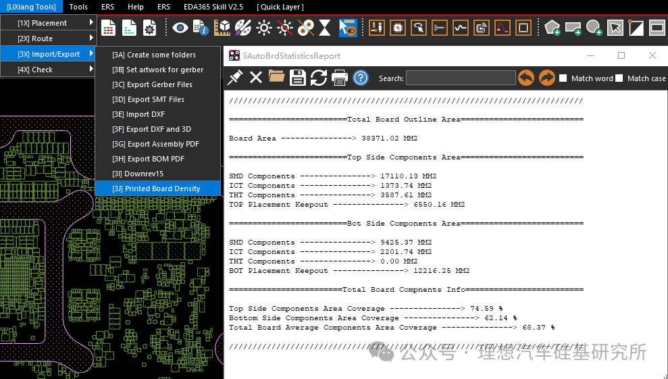Click the refresh icon in report toolbar
This screenshot has height=379, width=668.
[318, 78]
